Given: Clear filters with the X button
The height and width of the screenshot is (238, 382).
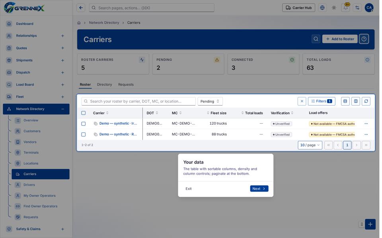Looking at the screenshot, I should (x=302, y=101).
